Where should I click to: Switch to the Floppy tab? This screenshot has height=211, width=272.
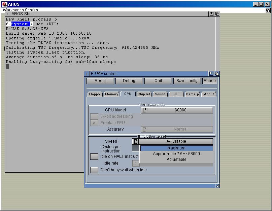95,94
